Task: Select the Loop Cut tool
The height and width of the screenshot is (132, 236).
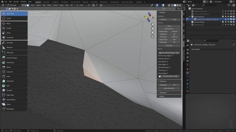Action: pyautogui.click(x=14, y=72)
